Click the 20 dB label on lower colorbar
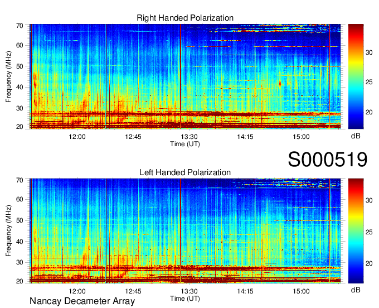 [x=369, y=263]
